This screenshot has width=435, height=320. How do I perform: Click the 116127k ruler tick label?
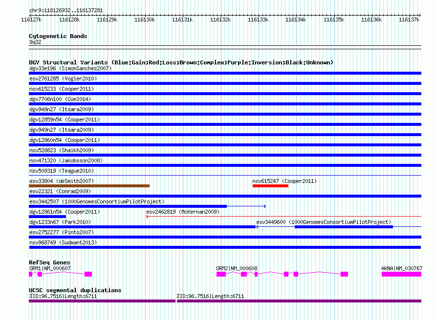(31, 20)
